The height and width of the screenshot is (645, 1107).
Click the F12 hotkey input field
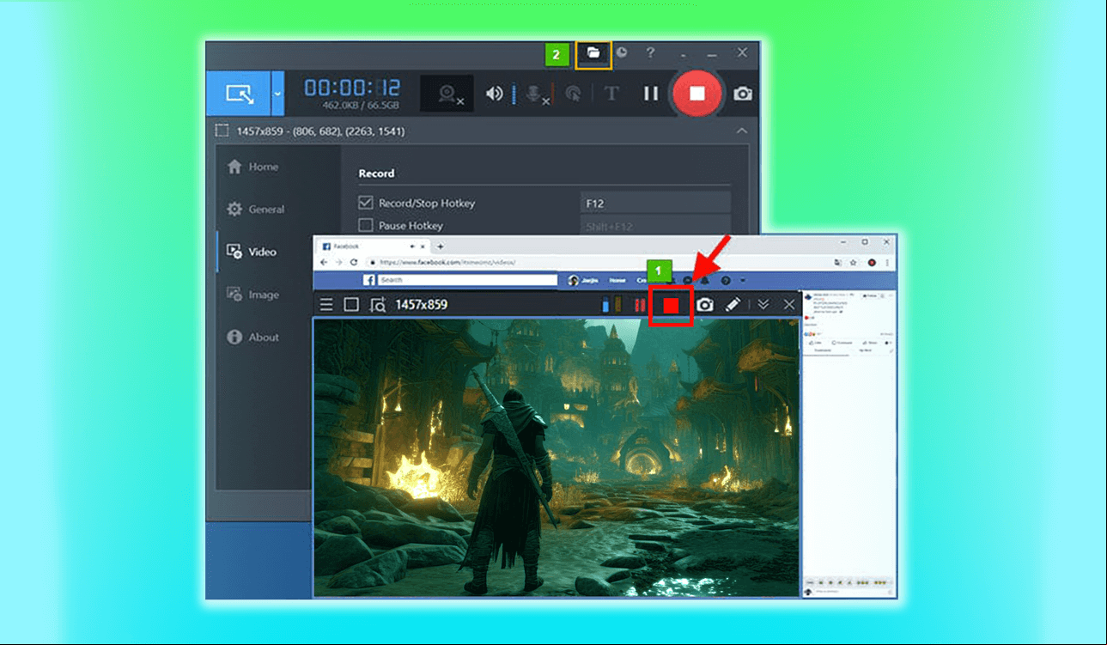[655, 204]
